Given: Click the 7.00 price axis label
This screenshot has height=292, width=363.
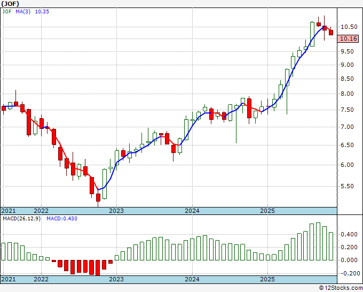Looking at the screenshot, I should tap(348, 127).
